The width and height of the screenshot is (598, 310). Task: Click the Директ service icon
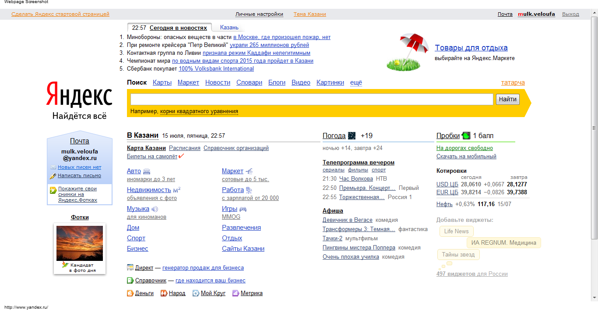pyautogui.click(x=130, y=267)
